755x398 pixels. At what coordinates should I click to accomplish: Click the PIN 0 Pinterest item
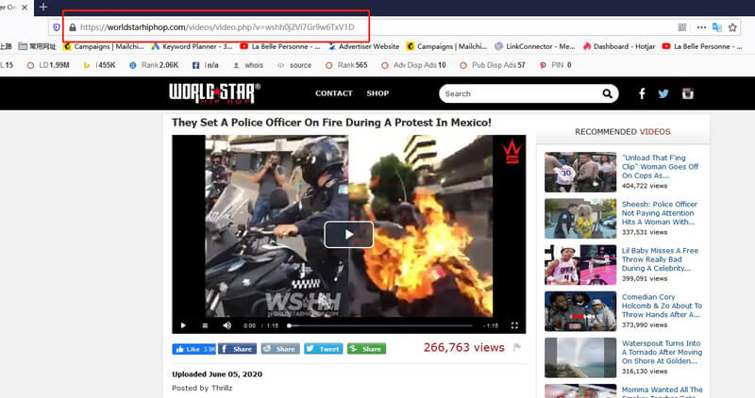click(x=555, y=65)
